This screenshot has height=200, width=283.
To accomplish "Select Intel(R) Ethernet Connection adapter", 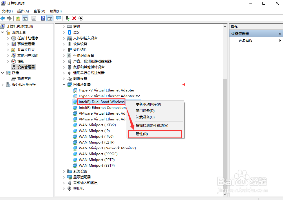I will tap(102, 107).
